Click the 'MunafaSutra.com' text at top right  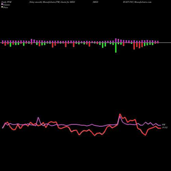click(x=143, y=2)
